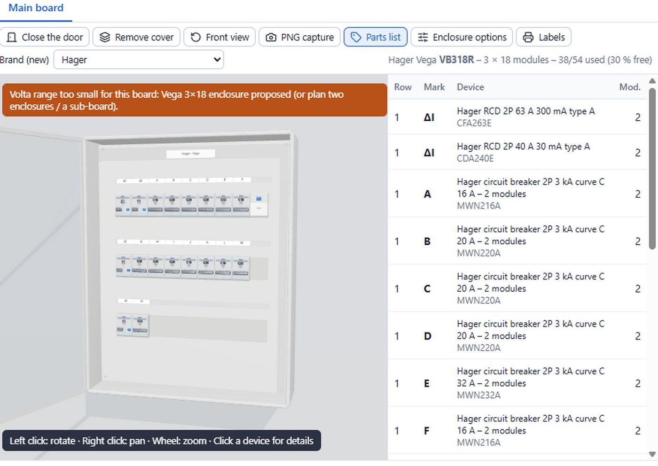The image size is (658, 466).
Task: Click the mark letter F in the parts list
Action: click(427, 431)
